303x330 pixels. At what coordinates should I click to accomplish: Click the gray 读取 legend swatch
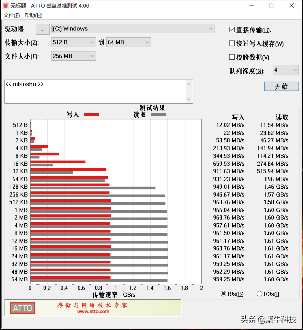159,115
